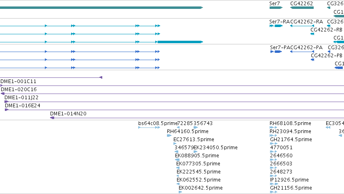344x194 pixels.
Task: Select the CG42262-PA protein label
Action: coord(306,48)
